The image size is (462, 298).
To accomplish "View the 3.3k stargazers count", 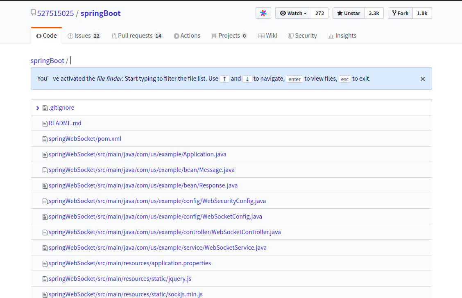I will (374, 13).
